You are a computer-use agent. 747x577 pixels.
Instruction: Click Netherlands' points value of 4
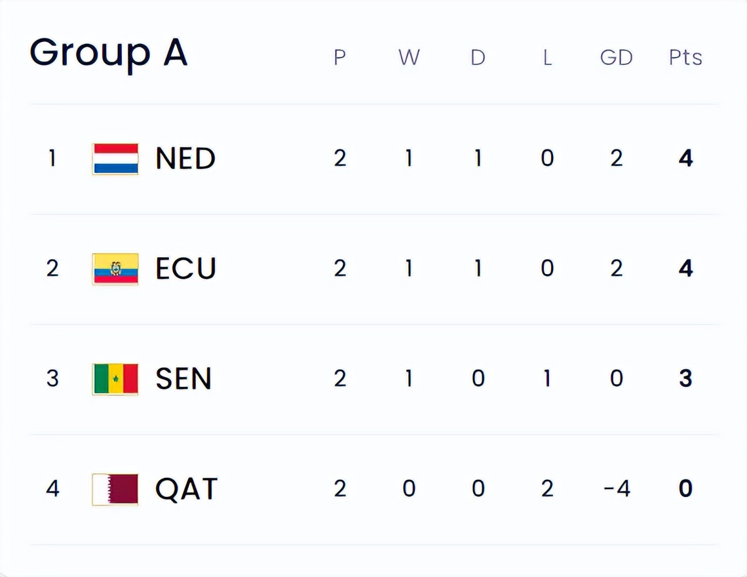pyautogui.click(x=685, y=159)
